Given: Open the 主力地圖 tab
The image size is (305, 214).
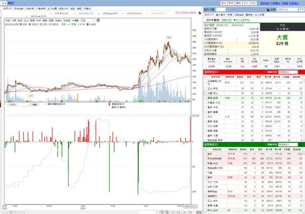Looking at the screenshot, I should click(52, 9).
